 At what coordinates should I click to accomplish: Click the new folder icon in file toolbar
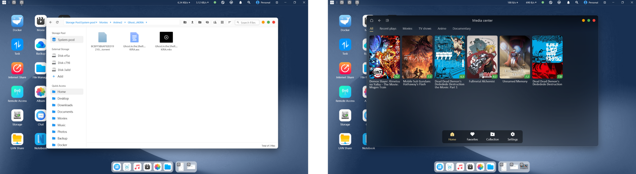coord(185,22)
